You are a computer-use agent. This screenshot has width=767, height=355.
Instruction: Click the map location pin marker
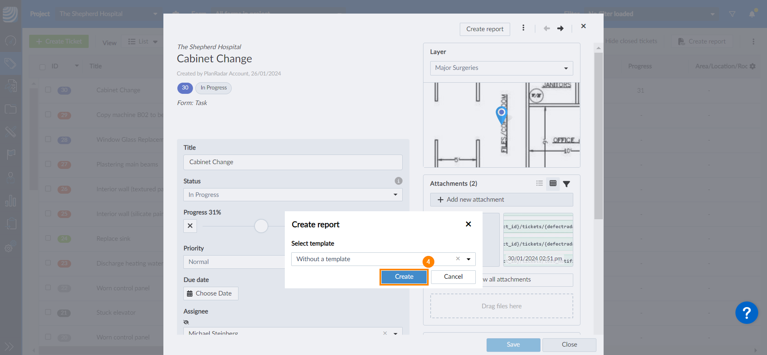501,114
